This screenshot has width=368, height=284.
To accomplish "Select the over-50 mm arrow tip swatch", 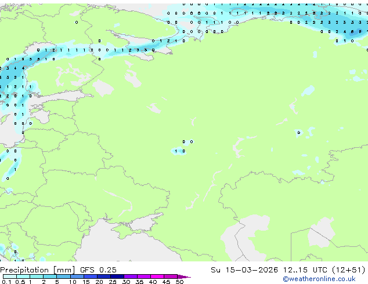I will pos(184,276).
